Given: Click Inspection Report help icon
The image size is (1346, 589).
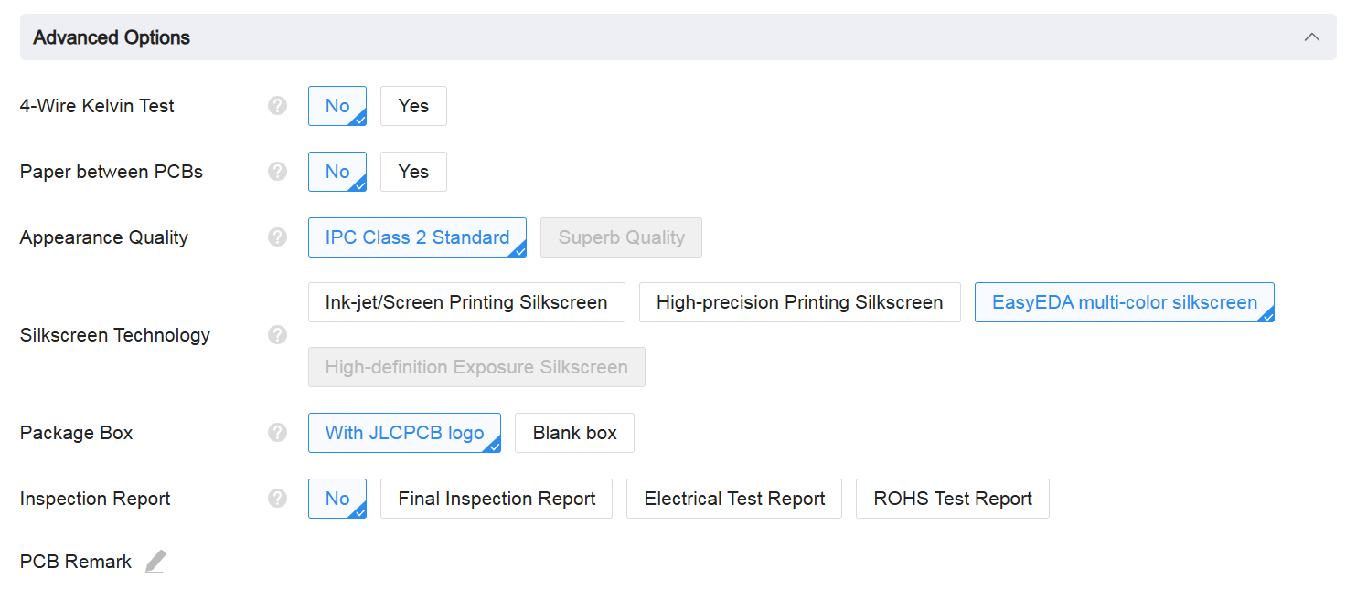Looking at the screenshot, I should point(278,499).
